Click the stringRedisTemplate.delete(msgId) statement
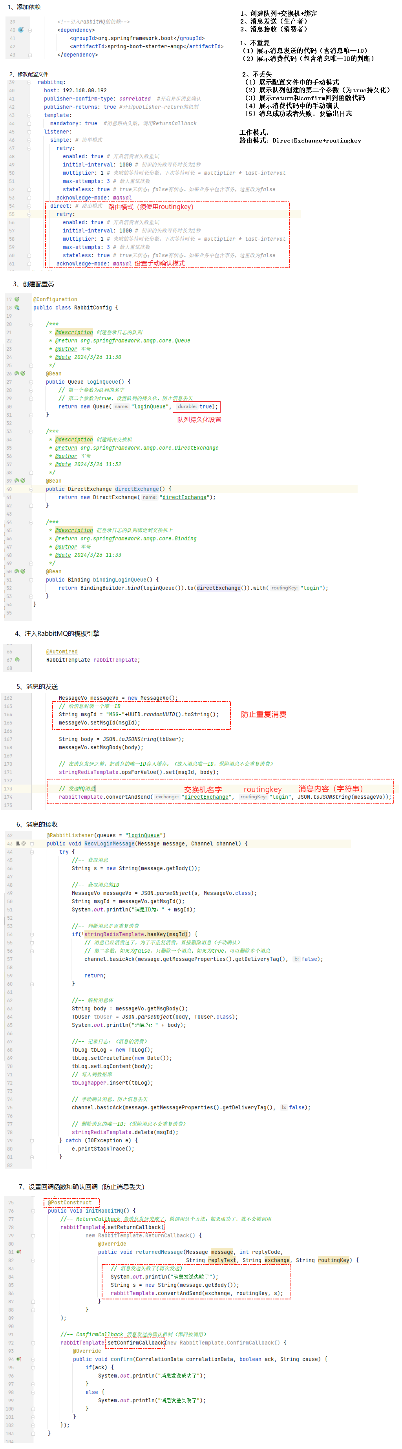This screenshot has width=402, height=1449. 125,1132
